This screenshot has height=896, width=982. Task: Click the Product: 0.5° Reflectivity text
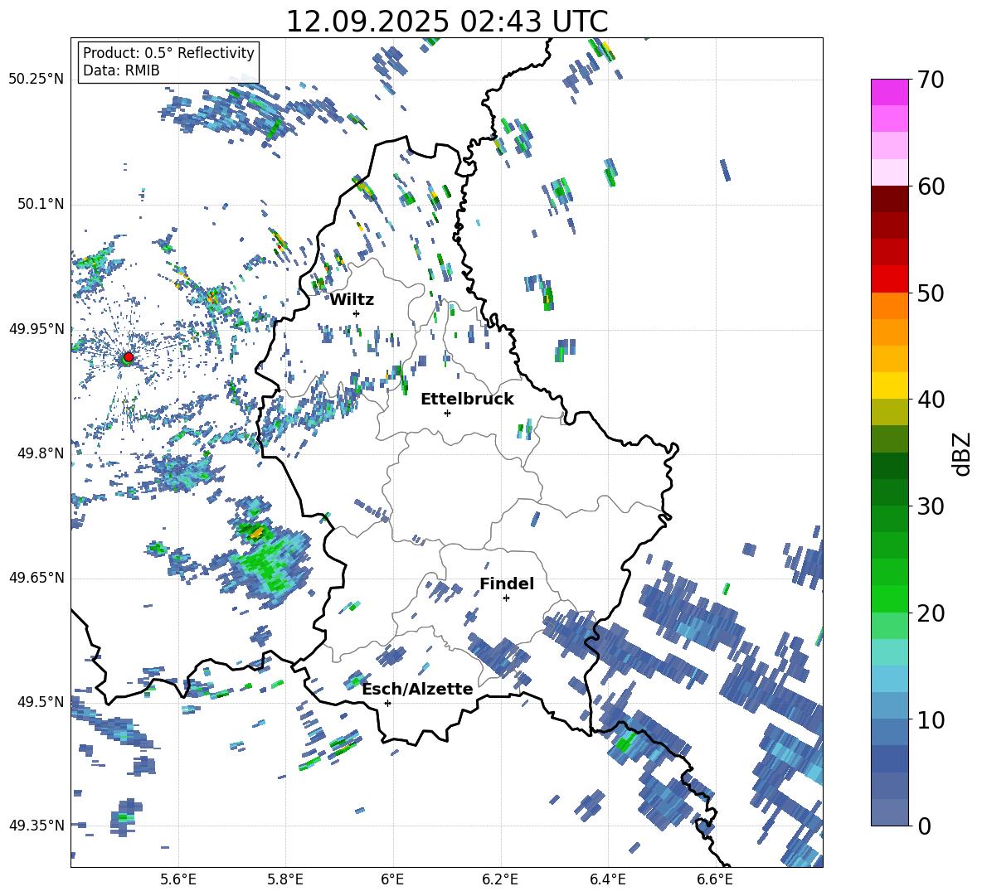168,53
